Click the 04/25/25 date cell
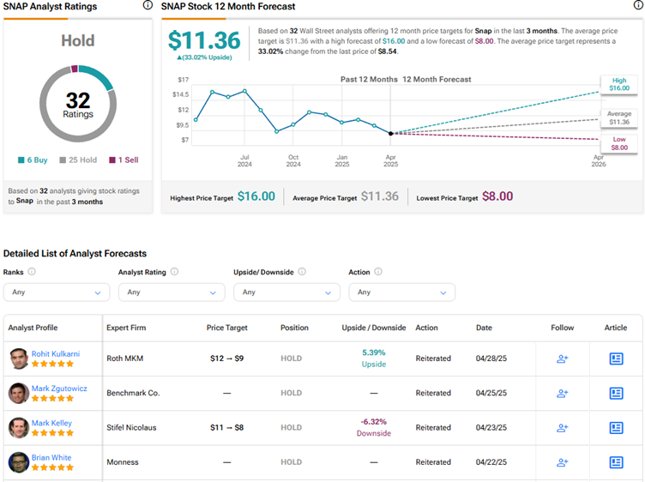 coord(491,393)
